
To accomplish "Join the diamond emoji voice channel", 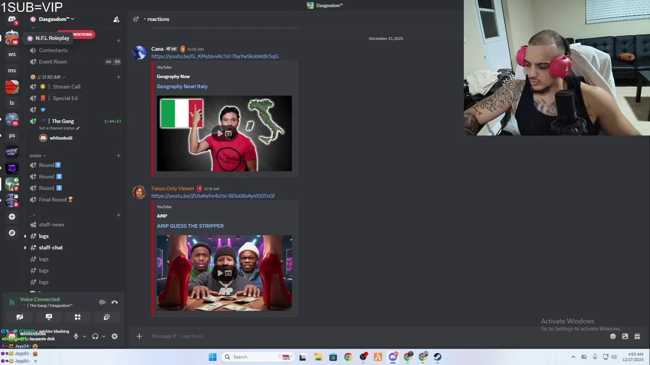I will (43, 109).
